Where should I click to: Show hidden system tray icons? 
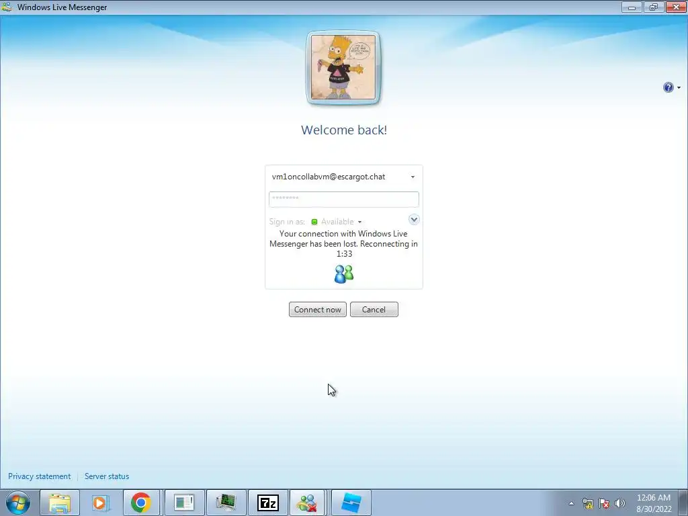pos(571,503)
